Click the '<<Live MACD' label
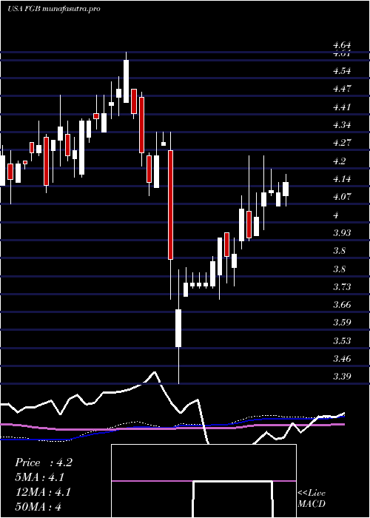 coord(312,498)
